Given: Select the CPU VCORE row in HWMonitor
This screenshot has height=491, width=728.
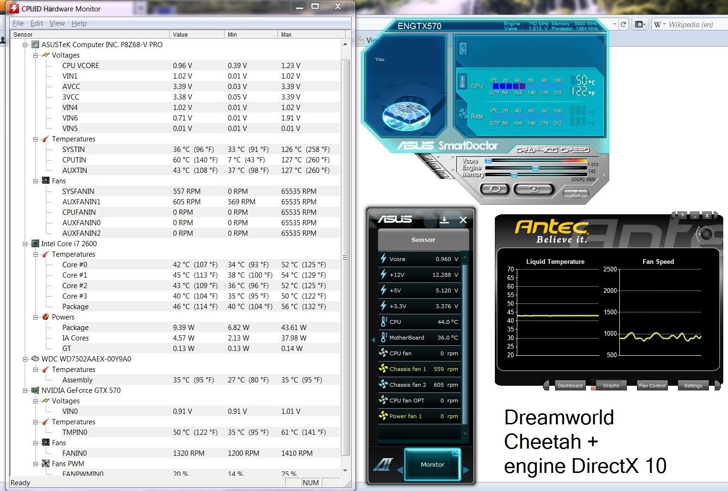Looking at the screenshot, I should click(200, 65).
